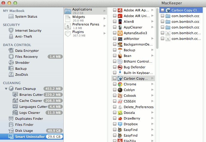Image resolution: width=206 pixels, height=142 pixels.
Task: Expand the Applications category arrow
Action: [105, 11]
